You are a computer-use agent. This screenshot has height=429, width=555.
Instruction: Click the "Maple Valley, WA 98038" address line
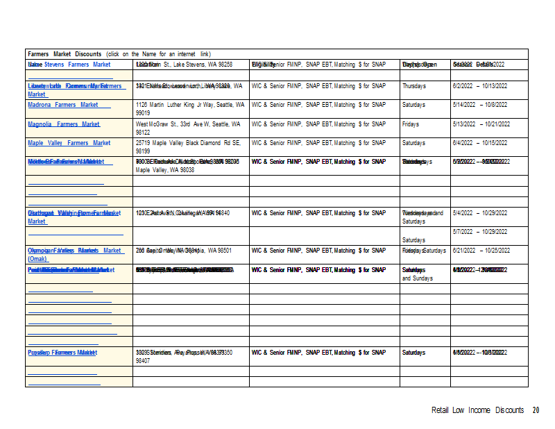(x=165, y=170)
